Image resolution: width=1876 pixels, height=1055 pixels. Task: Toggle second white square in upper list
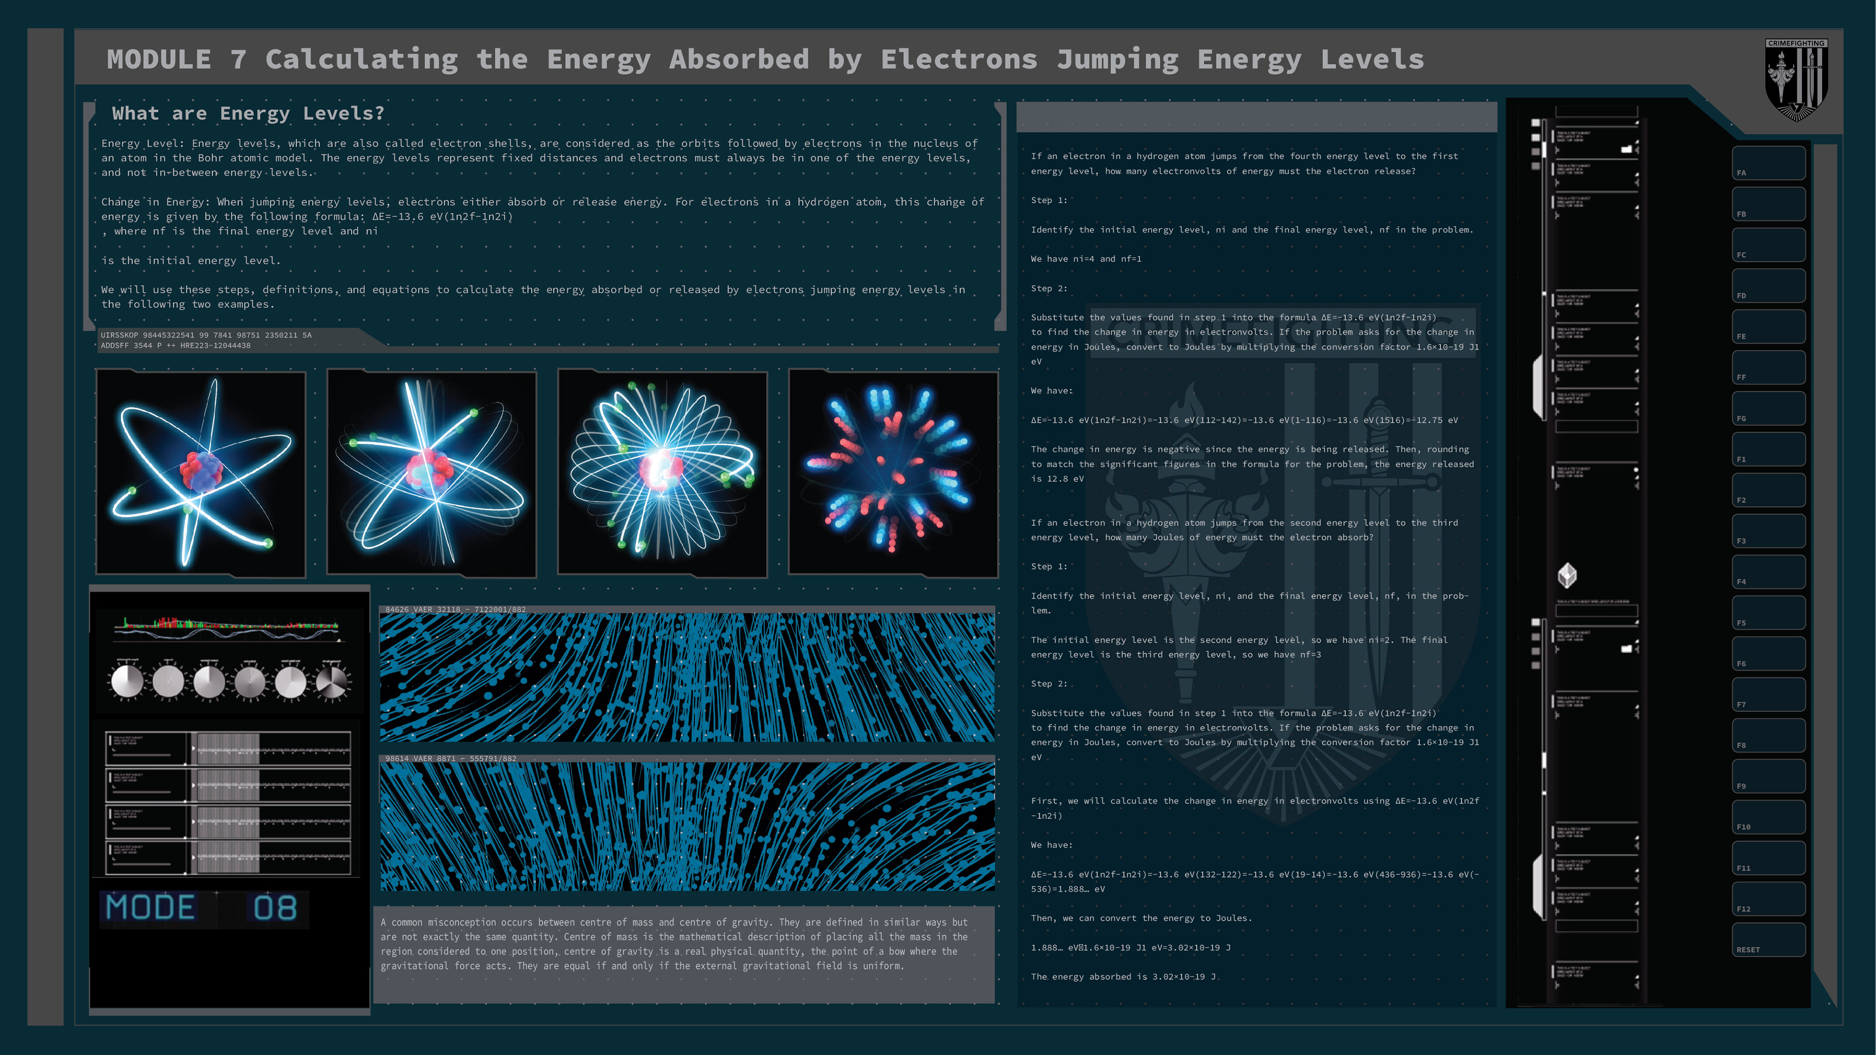[1536, 138]
